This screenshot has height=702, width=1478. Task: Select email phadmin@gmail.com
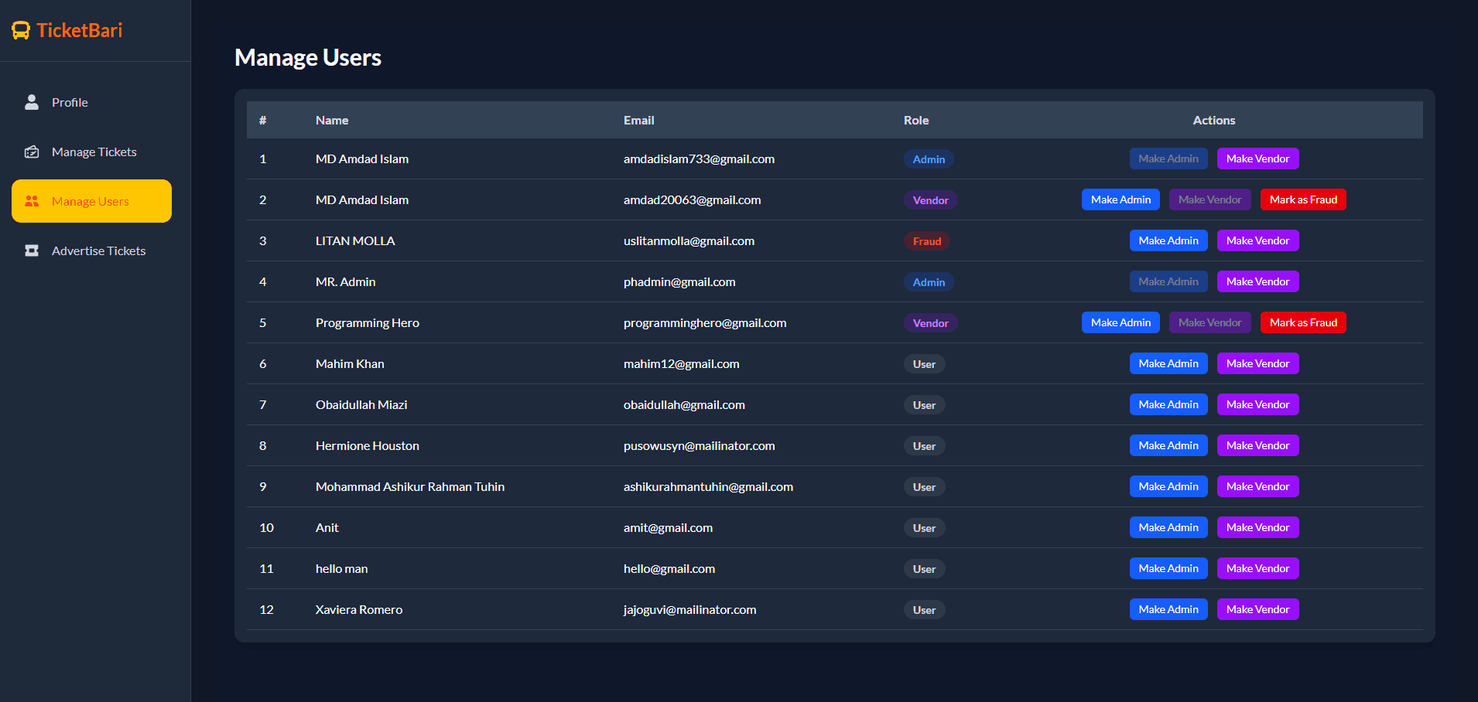[x=679, y=281]
